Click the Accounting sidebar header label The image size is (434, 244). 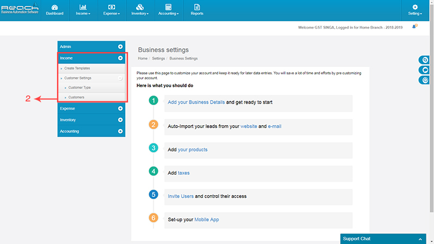coord(69,131)
